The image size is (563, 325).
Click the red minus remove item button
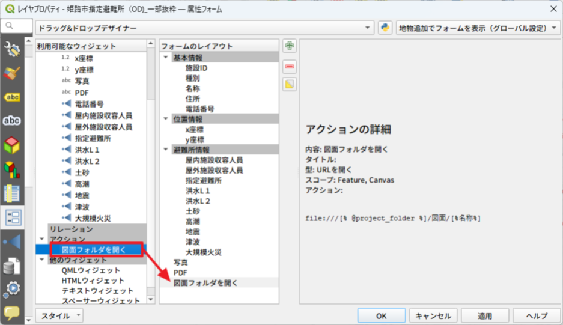pos(290,66)
